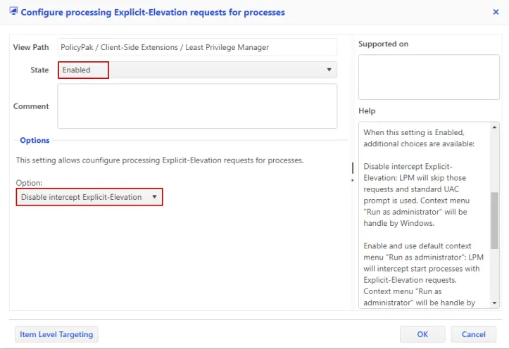The image size is (509, 349).
Task: Open Item Level Targeting
Action: pyautogui.click(x=56, y=334)
